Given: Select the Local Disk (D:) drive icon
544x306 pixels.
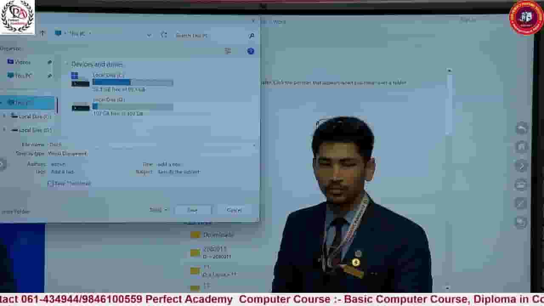Looking at the screenshot, I should (80, 106).
